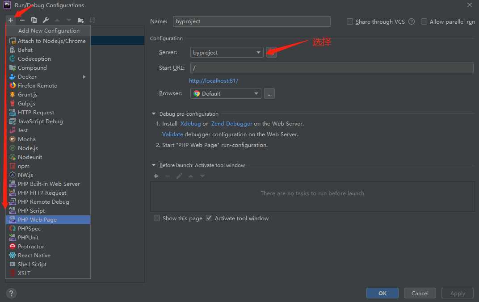Viewport: 479px width, 302px height.
Task: Choose Gulp.js from the configuration list
Action: tap(48, 104)
